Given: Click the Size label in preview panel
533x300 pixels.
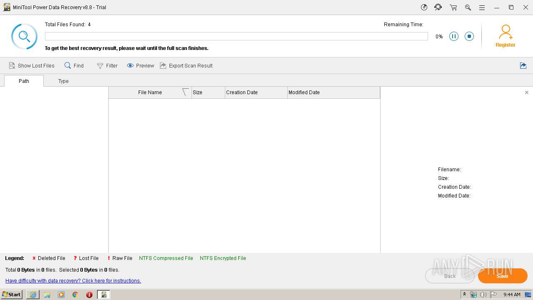Looking at the screenshot, I should click(x=443, y=178).
